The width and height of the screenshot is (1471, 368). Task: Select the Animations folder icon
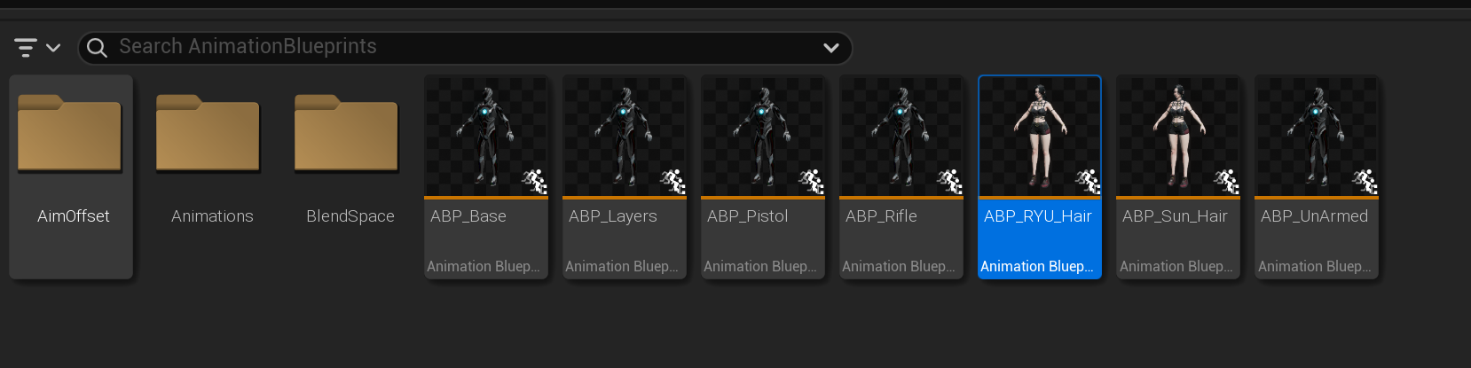pos(208,133)
